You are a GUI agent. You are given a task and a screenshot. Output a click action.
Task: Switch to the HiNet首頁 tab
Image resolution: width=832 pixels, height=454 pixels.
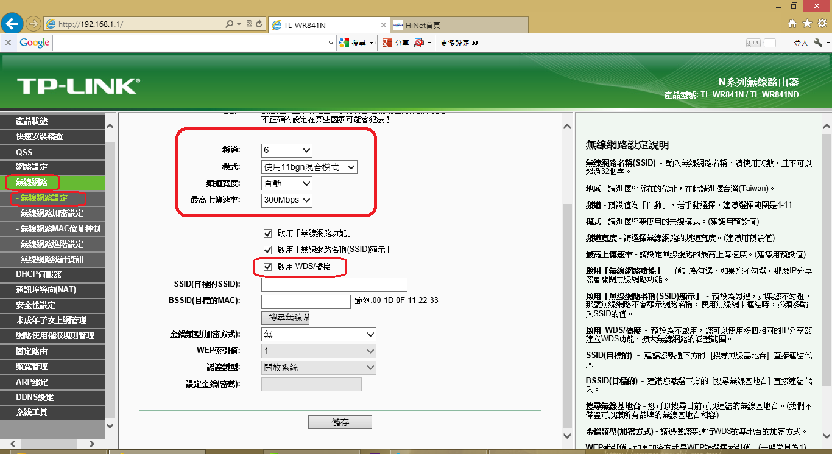point(451,25)
